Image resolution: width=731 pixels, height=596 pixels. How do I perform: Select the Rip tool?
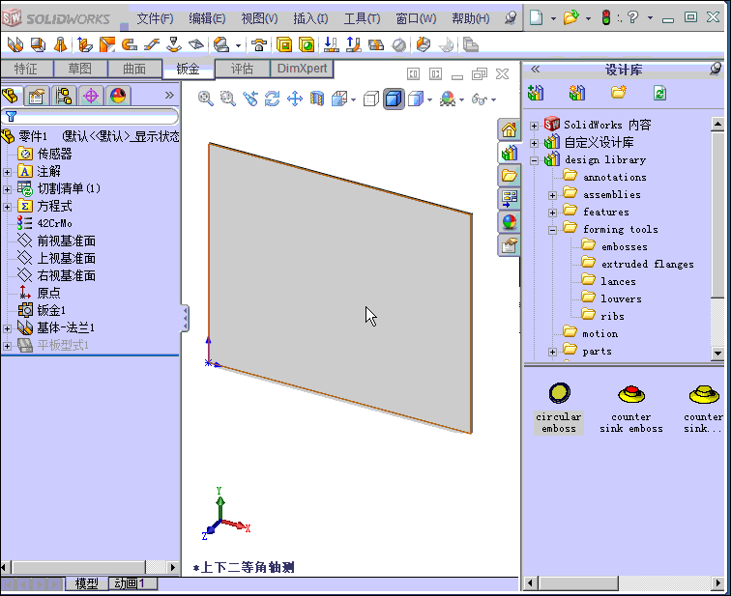click(x=423, y=44)
